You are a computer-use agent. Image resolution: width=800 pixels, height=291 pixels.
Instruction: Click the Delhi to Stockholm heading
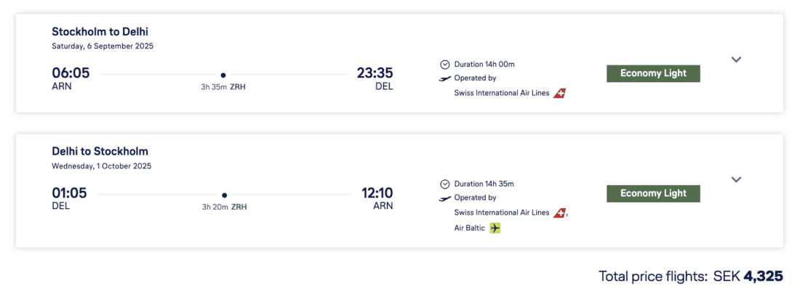tap(100, 152)
